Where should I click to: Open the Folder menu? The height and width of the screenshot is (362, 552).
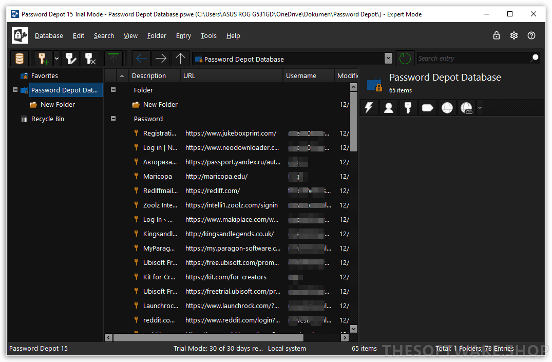click(x=157, y=35)
